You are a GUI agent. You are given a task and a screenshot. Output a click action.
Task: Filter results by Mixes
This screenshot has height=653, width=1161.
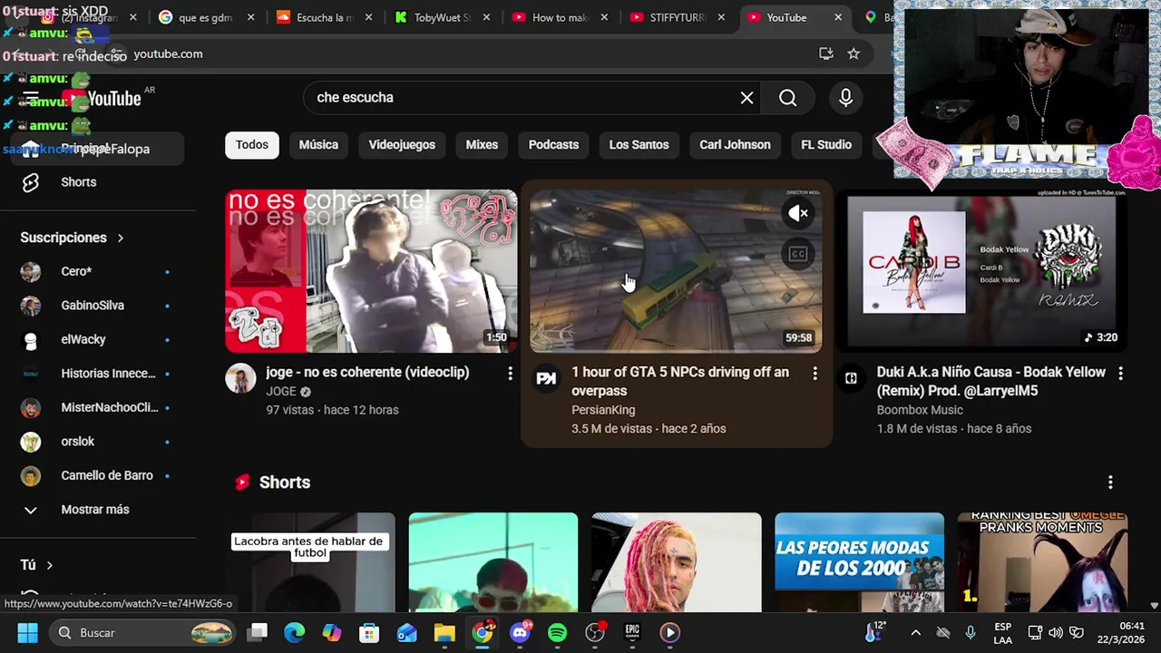[x=482, y=145]
